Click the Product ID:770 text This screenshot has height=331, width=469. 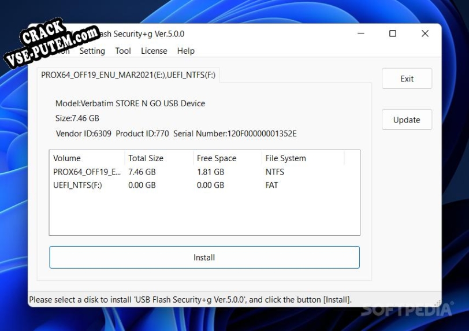(x=142, y=133)
